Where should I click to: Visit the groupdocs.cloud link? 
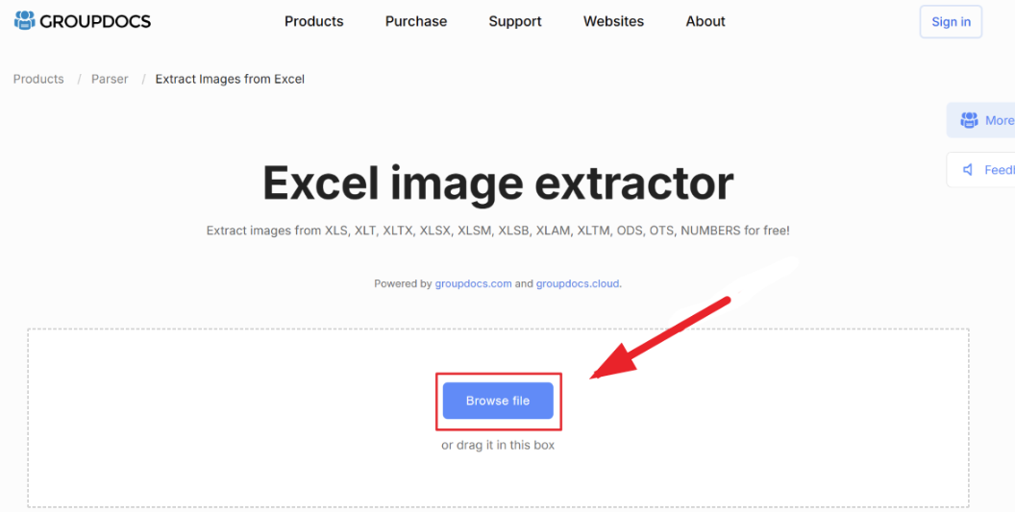pos(578,283)
